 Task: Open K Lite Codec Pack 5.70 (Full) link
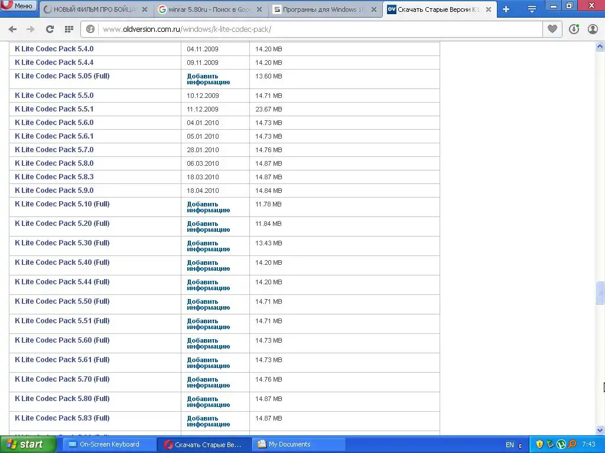click(x=62, y=379)
